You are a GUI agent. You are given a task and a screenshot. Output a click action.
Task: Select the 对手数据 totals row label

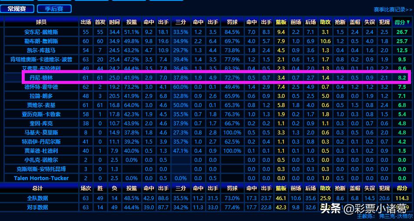pos(38,207)
